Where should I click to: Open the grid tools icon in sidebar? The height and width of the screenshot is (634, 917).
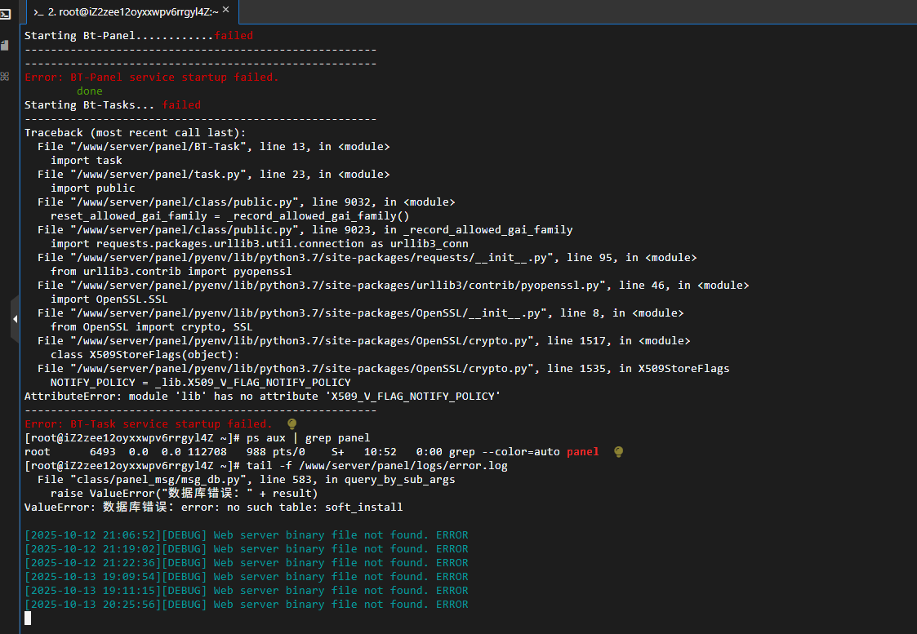pos(5,76)
